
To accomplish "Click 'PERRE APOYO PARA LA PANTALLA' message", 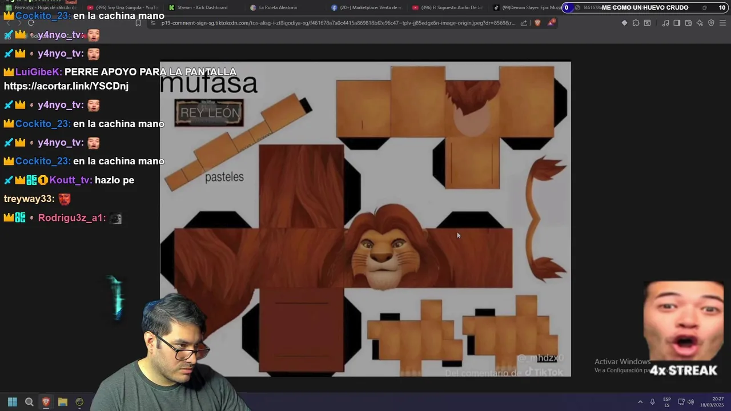I will click(x=150, y=72).
